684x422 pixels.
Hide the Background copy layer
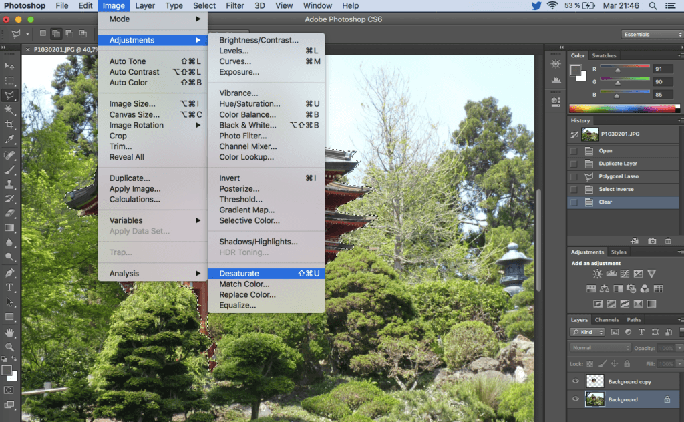pos(576,382)
